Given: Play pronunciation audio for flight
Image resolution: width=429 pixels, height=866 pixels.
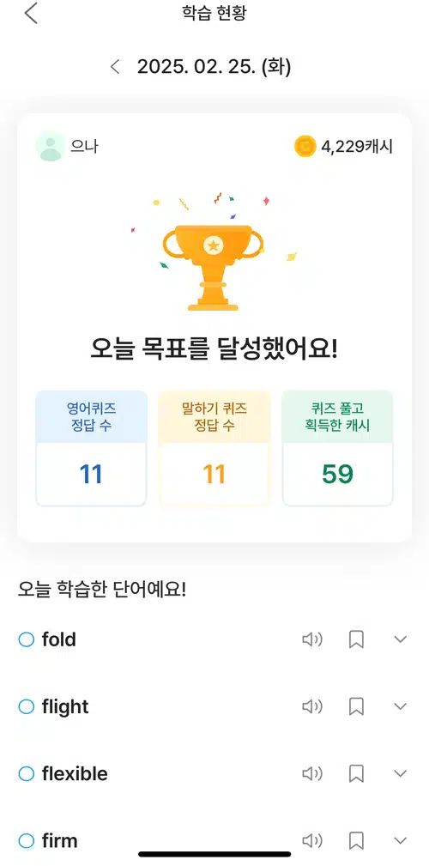Looking at the screenshot, I should 312,706.
